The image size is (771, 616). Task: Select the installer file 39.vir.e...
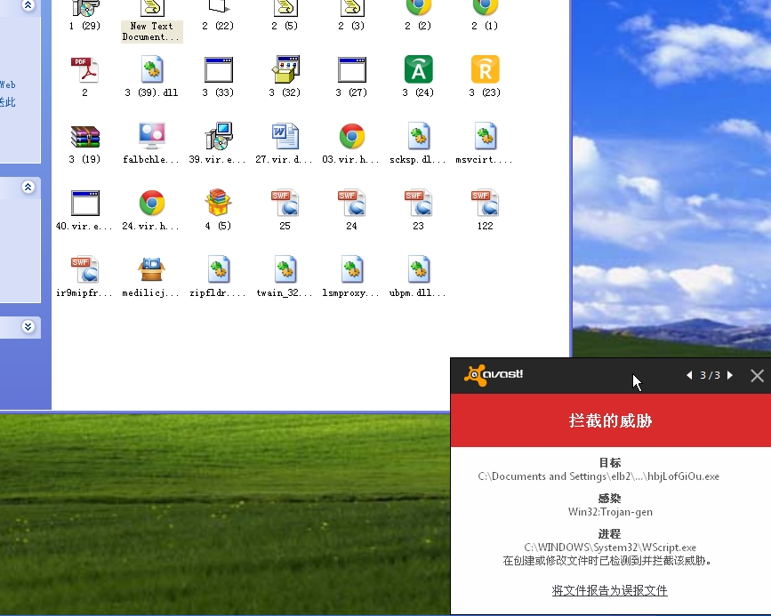click(x=218, y=137)
